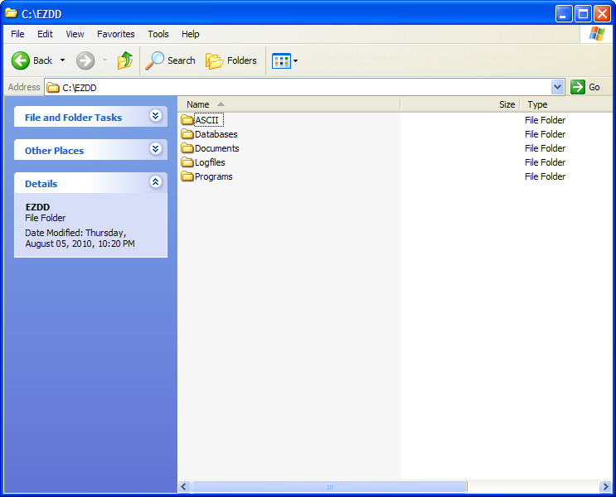Image resolution: width=616 pixels, height=497 pixels.
Task: Open the Tools menu
Action: pos(158,34)
